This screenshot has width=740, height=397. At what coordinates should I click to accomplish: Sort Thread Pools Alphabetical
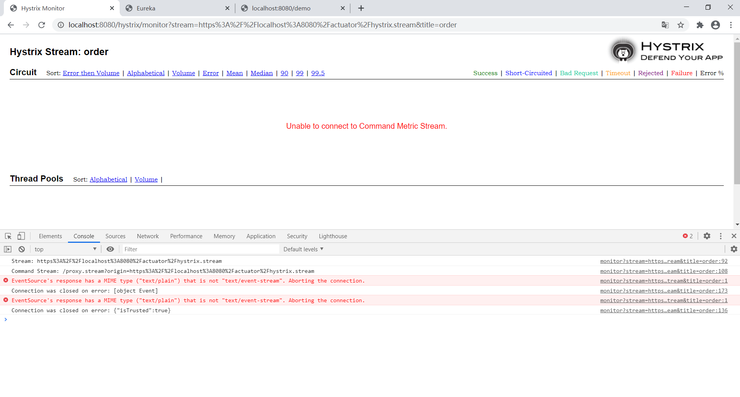(x=109, y=180)
